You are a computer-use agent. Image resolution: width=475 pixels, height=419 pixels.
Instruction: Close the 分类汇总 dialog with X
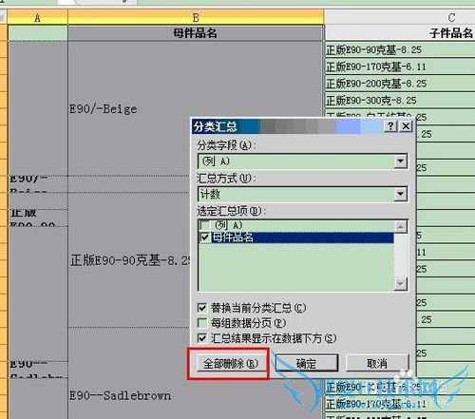click(x=406, y=126)
